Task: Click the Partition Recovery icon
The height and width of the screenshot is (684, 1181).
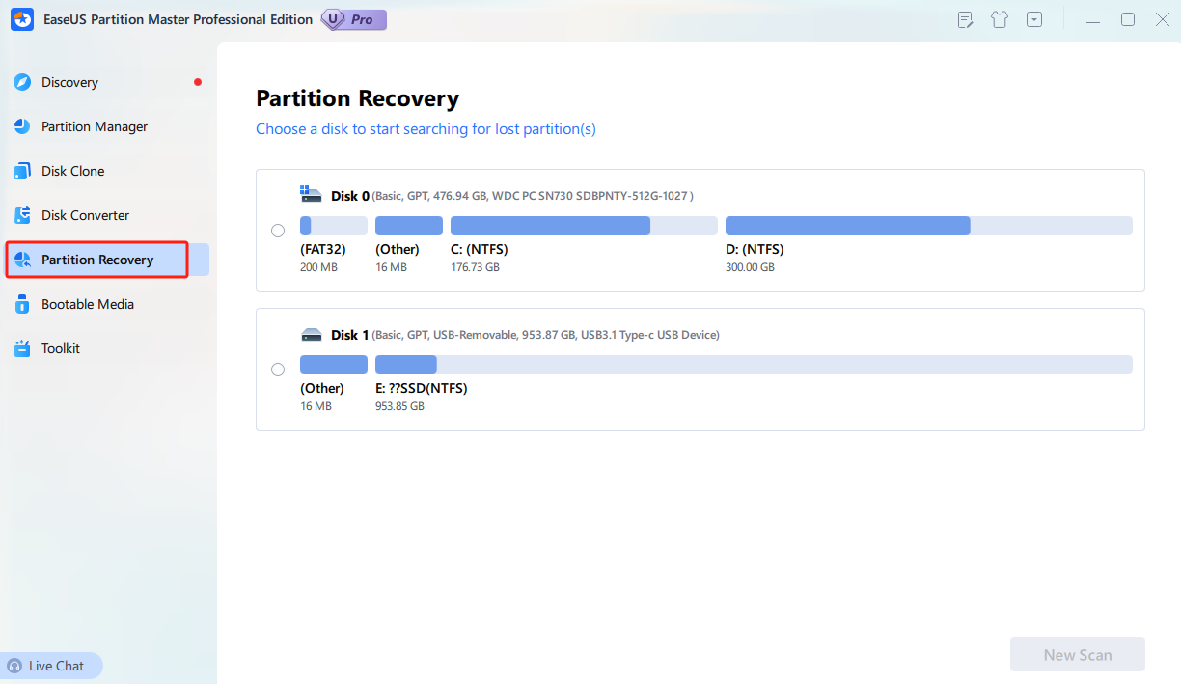Action: pyautogui.click(x=22, y=260)
